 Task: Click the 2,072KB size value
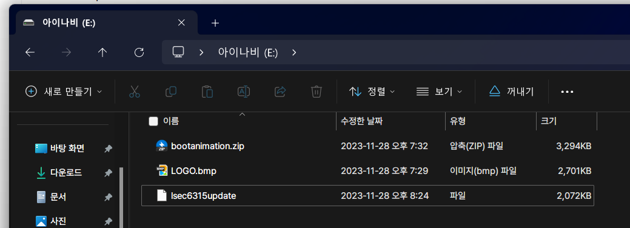pos(574,196)
